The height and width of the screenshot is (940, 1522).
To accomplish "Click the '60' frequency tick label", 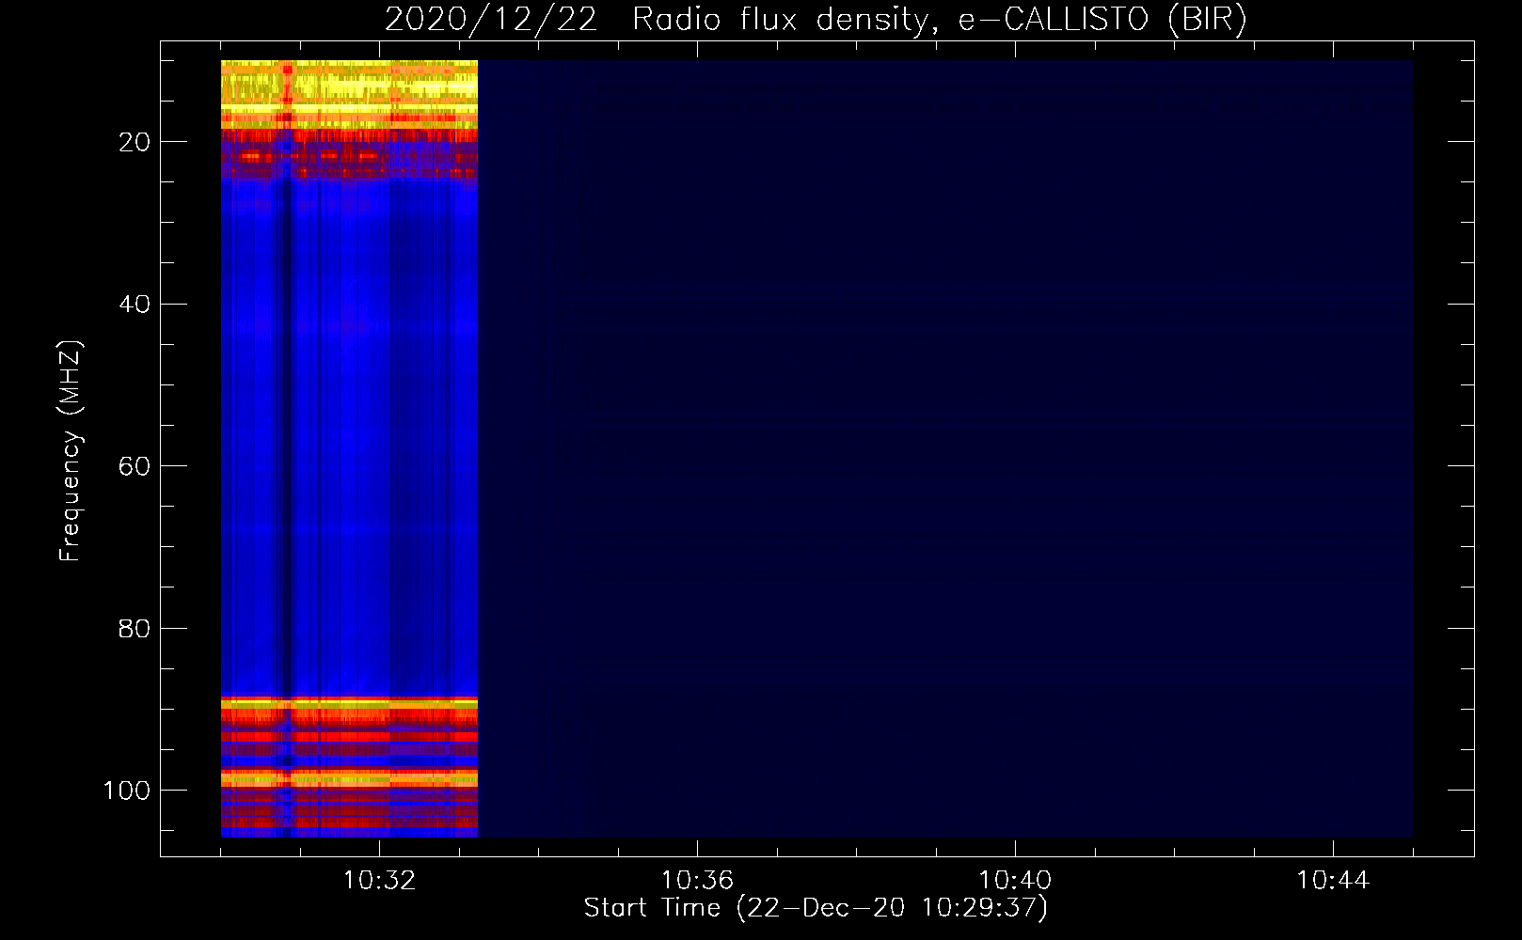I will tap(135, 466).
